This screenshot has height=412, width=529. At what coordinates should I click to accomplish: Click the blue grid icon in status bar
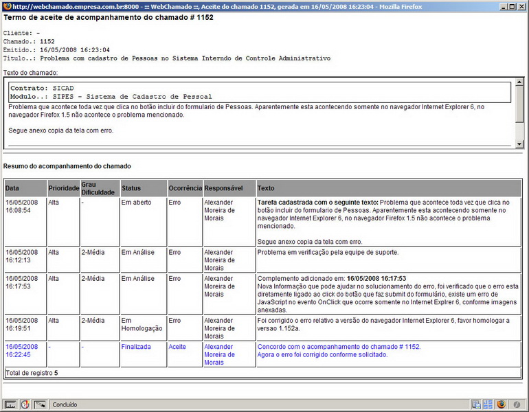point(488,404)
